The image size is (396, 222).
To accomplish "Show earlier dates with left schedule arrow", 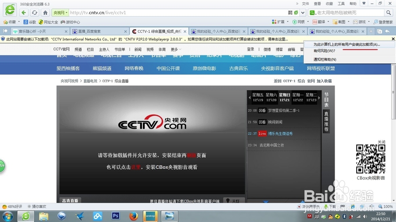I will coord(249,98).
